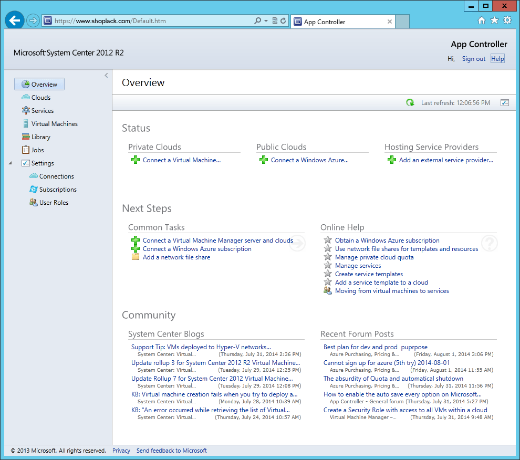Viewport: 520px width, 460px height.
Task: Collapse the navigation pane with the chevron
Action: pos(106,76)
